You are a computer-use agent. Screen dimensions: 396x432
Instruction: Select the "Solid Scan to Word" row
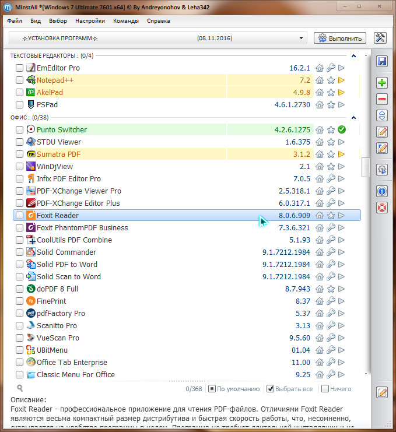pos(187,276)
